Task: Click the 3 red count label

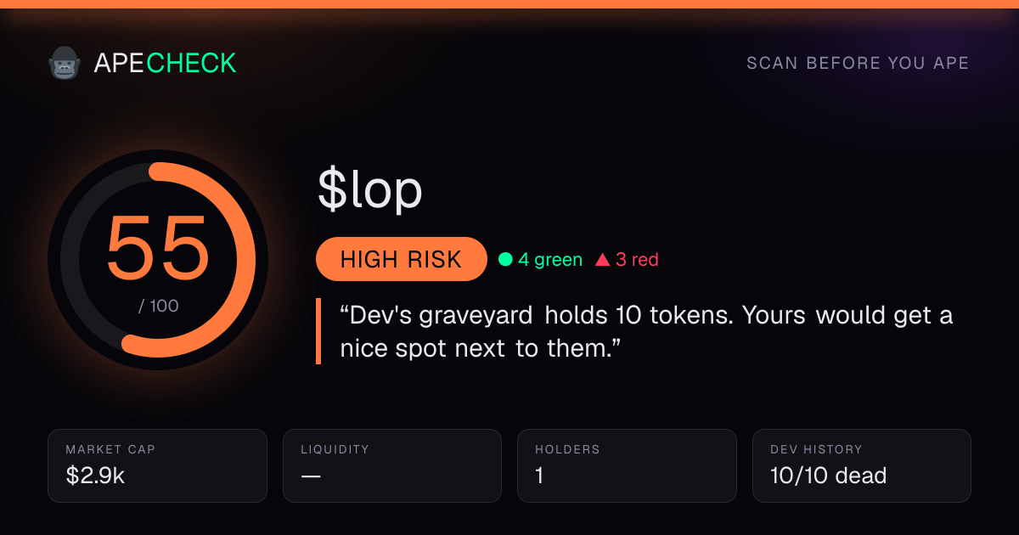Action: (637, 260)
